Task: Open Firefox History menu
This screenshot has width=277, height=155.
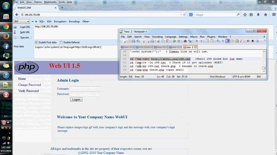Action: pyautogui.click(x=38, y=2)
